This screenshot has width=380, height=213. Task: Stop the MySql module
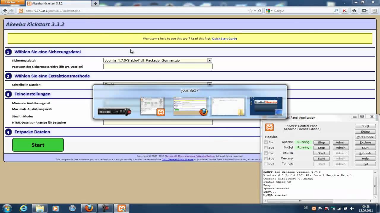[x=321, y=148]
